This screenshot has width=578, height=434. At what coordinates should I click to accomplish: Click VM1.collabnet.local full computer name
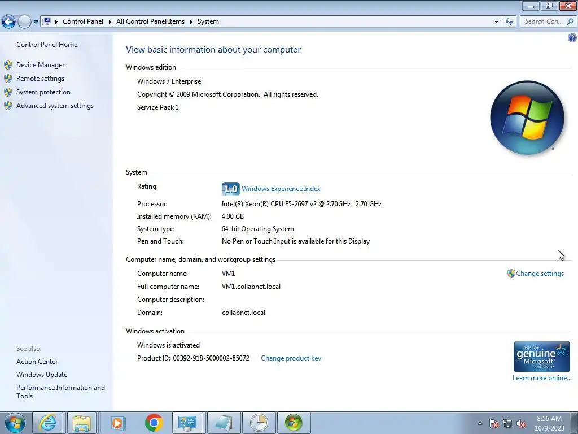tap(251, 287)
